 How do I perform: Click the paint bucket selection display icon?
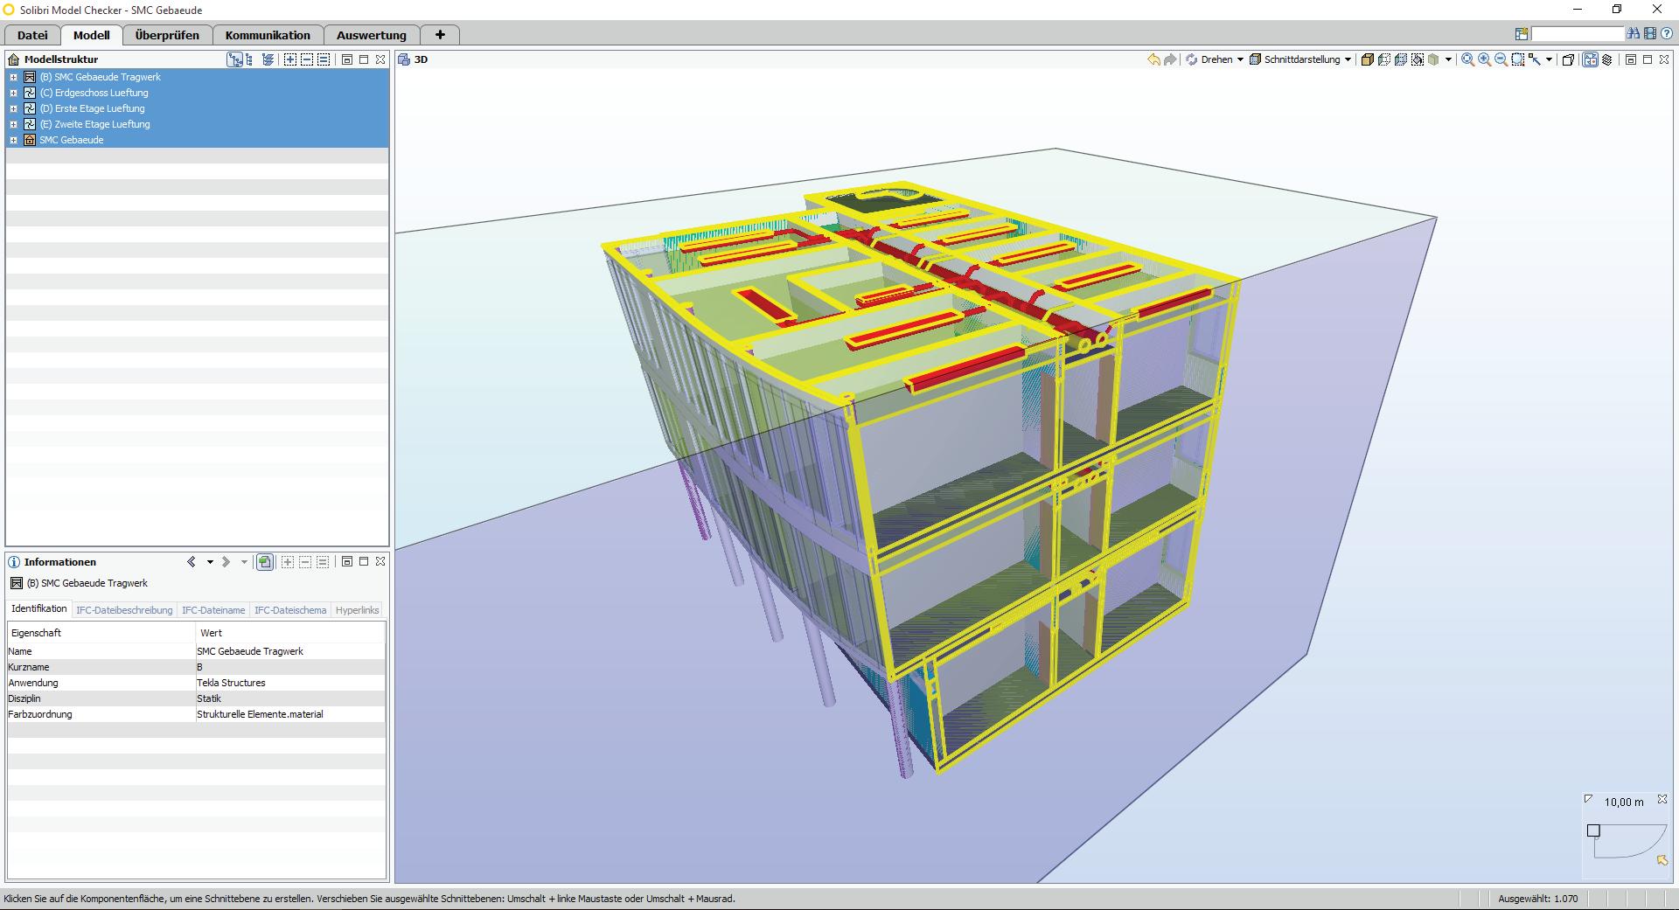coord(1417,59)
